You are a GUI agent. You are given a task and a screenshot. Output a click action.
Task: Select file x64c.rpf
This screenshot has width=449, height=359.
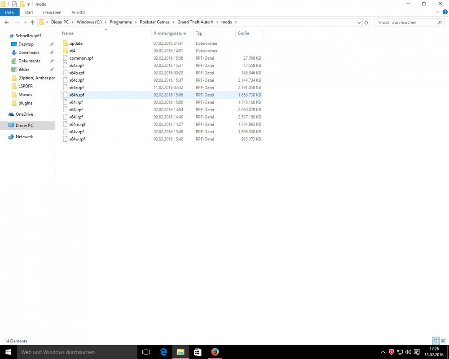pyautogui.click(x=76, y=80)
